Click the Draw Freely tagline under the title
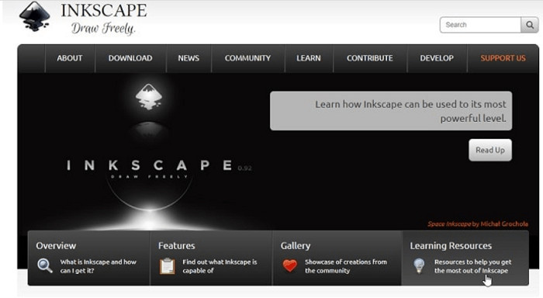The height and width of the screenshot is (298, 543). (103, 29)
